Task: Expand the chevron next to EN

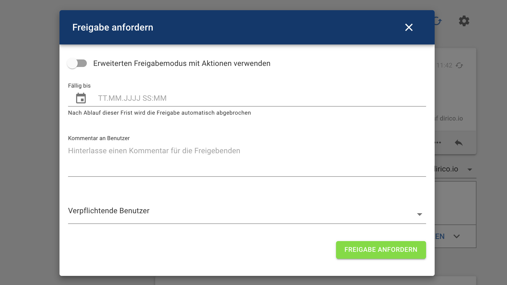Action: pos(457,236)
